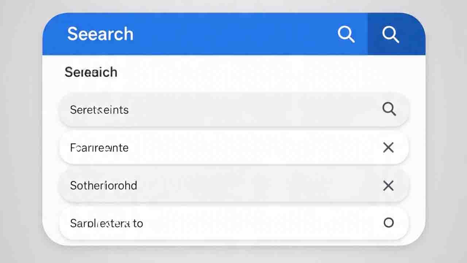The width and height of the screenshot is (467, 263).
Task: Click the empty middle of the Sotheriorohd row
Action: point(255,185)
